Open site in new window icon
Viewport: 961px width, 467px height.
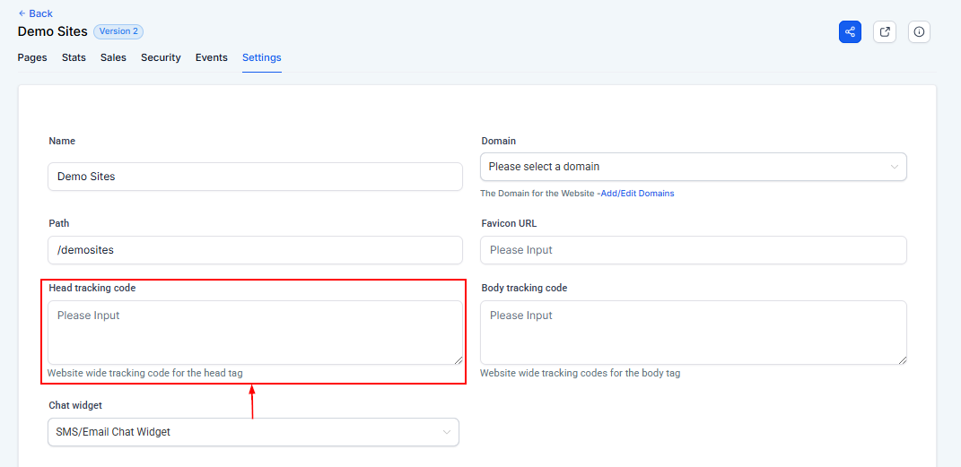(x=885, y=31)
